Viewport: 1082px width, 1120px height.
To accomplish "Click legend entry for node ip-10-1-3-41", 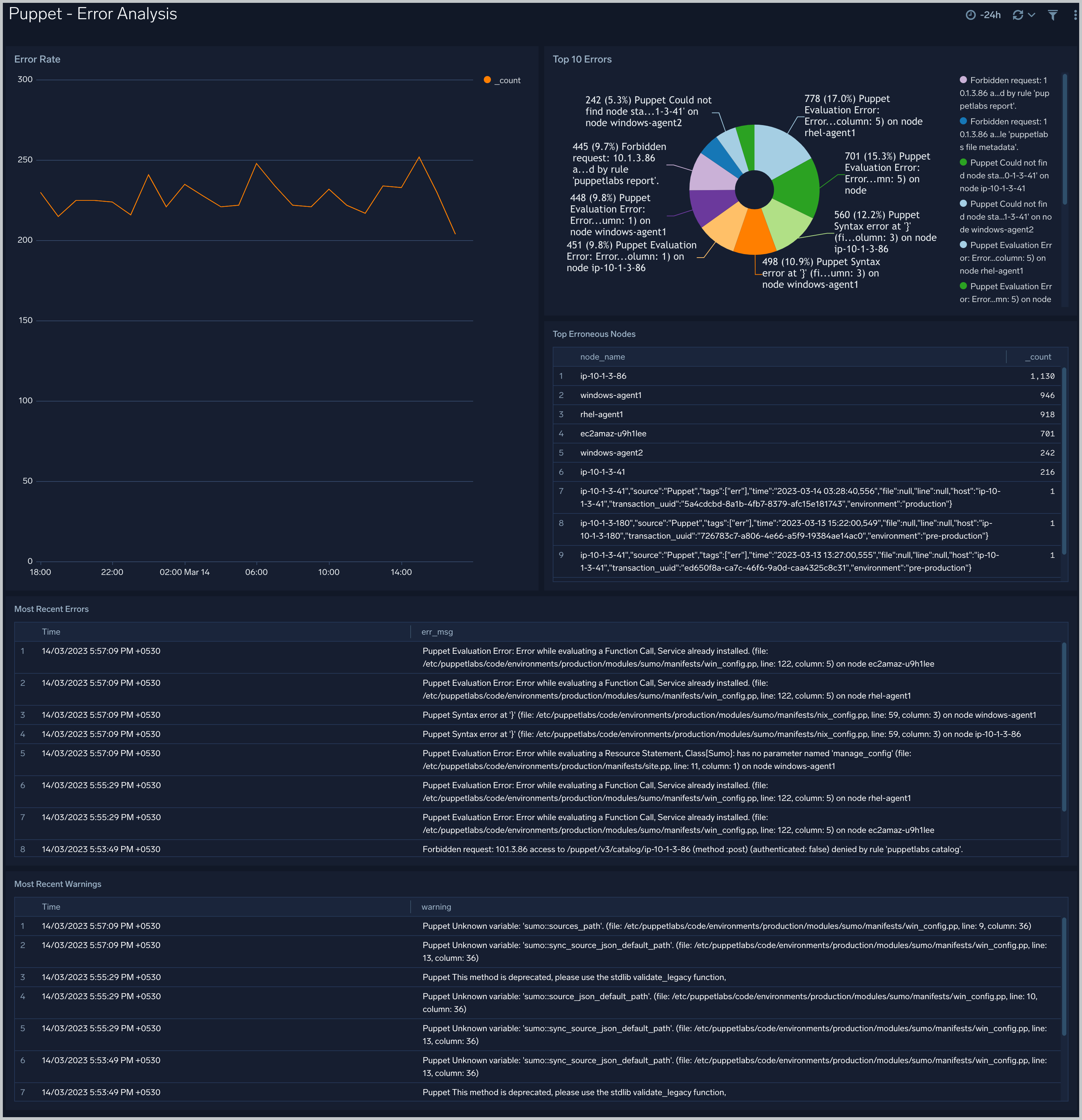I will tap(1005, 176).
